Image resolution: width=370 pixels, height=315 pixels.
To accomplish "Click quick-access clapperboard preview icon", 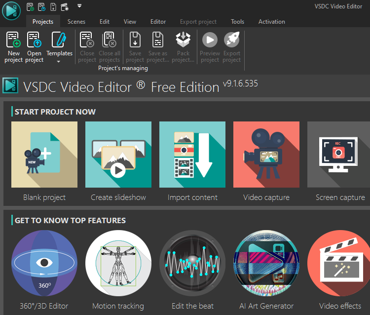I will click(65, 7).
